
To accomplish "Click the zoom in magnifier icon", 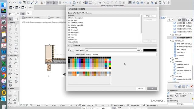I will pyautogui.click(x=27, y=105).
